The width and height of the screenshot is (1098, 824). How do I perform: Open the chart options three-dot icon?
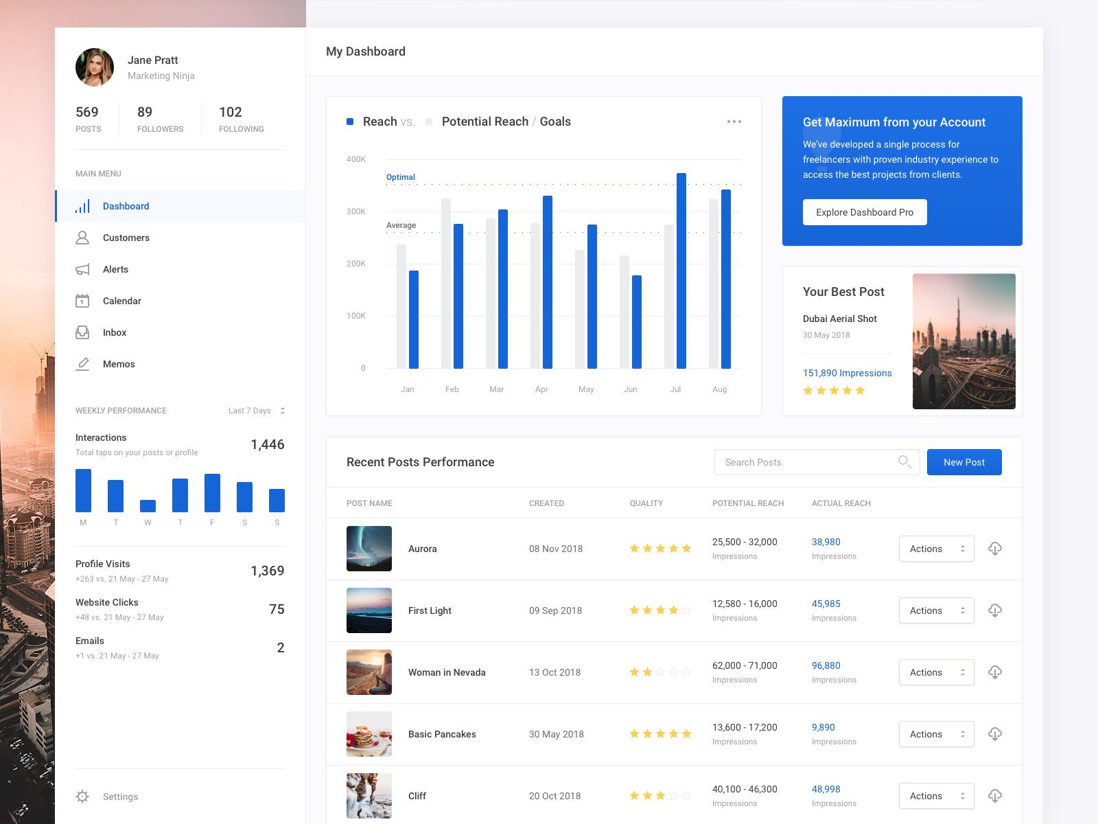[x=734, y=121]
